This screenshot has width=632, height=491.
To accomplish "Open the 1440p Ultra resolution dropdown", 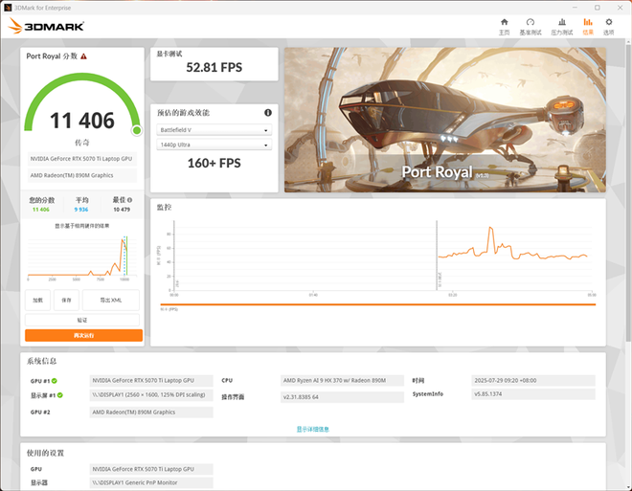I will tap(214, 145).
